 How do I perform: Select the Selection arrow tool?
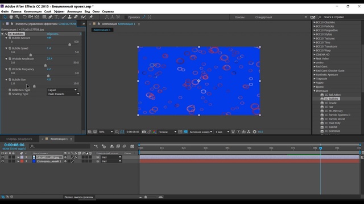pos(5,17)
